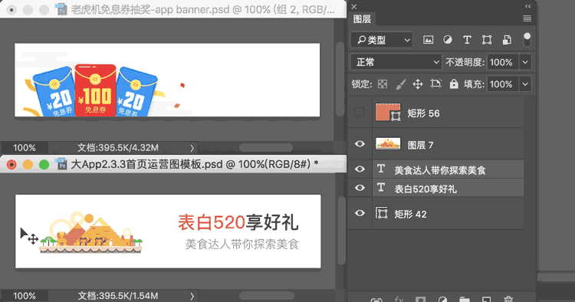Open the 正常 blend mode dropdown

click(396, 62)
